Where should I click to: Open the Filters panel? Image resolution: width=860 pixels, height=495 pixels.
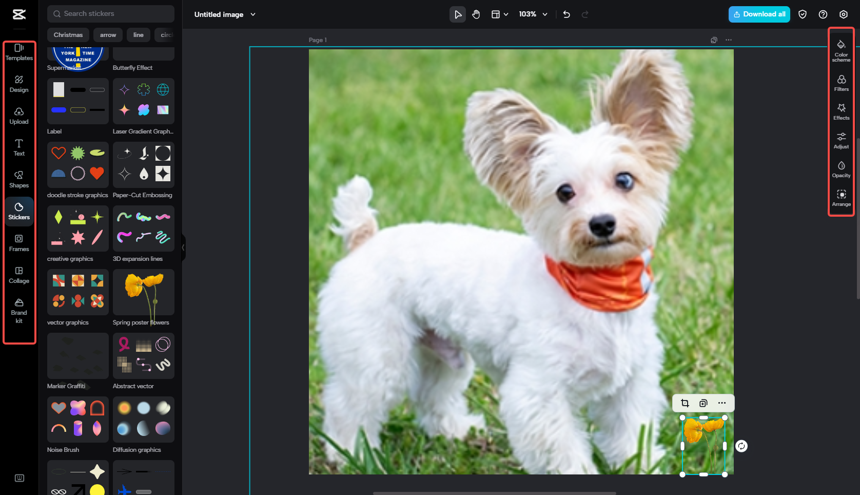tap(842, 83)
